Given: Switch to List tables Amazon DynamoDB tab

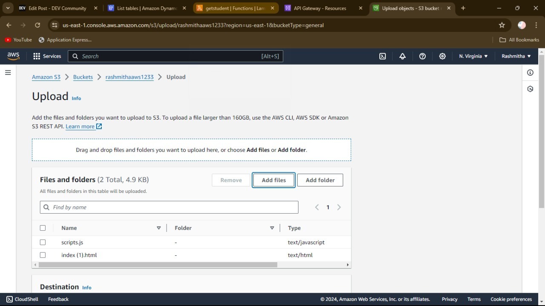Looking at the screenshot, I should 147,8.
